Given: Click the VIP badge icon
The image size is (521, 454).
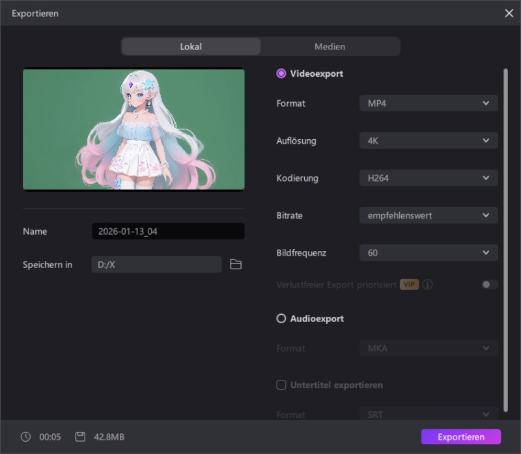Looking at the screenshot, I should [x=409, y=285].
